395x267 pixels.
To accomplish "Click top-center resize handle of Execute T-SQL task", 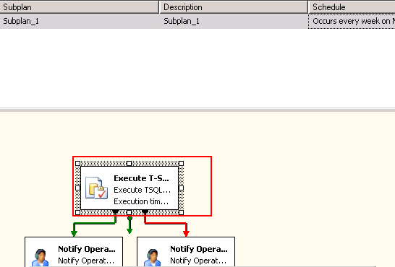I will pos(129,164).
